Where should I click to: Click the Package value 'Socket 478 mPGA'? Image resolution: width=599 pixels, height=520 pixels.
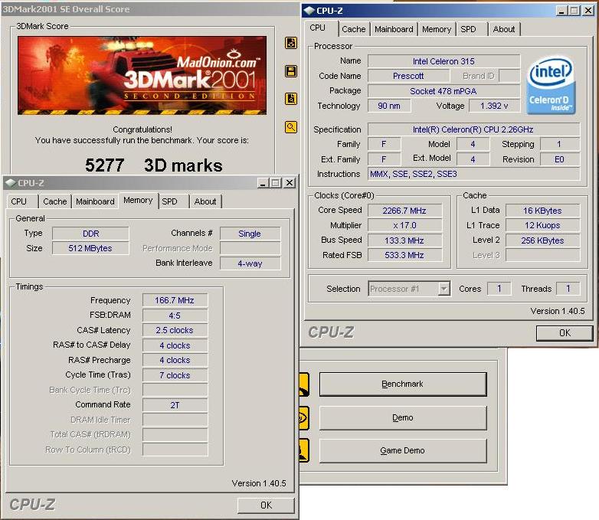point(444,91)
